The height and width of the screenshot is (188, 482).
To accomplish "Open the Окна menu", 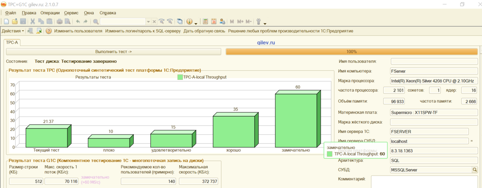I will pyautogui.click(x=89, y=13).
